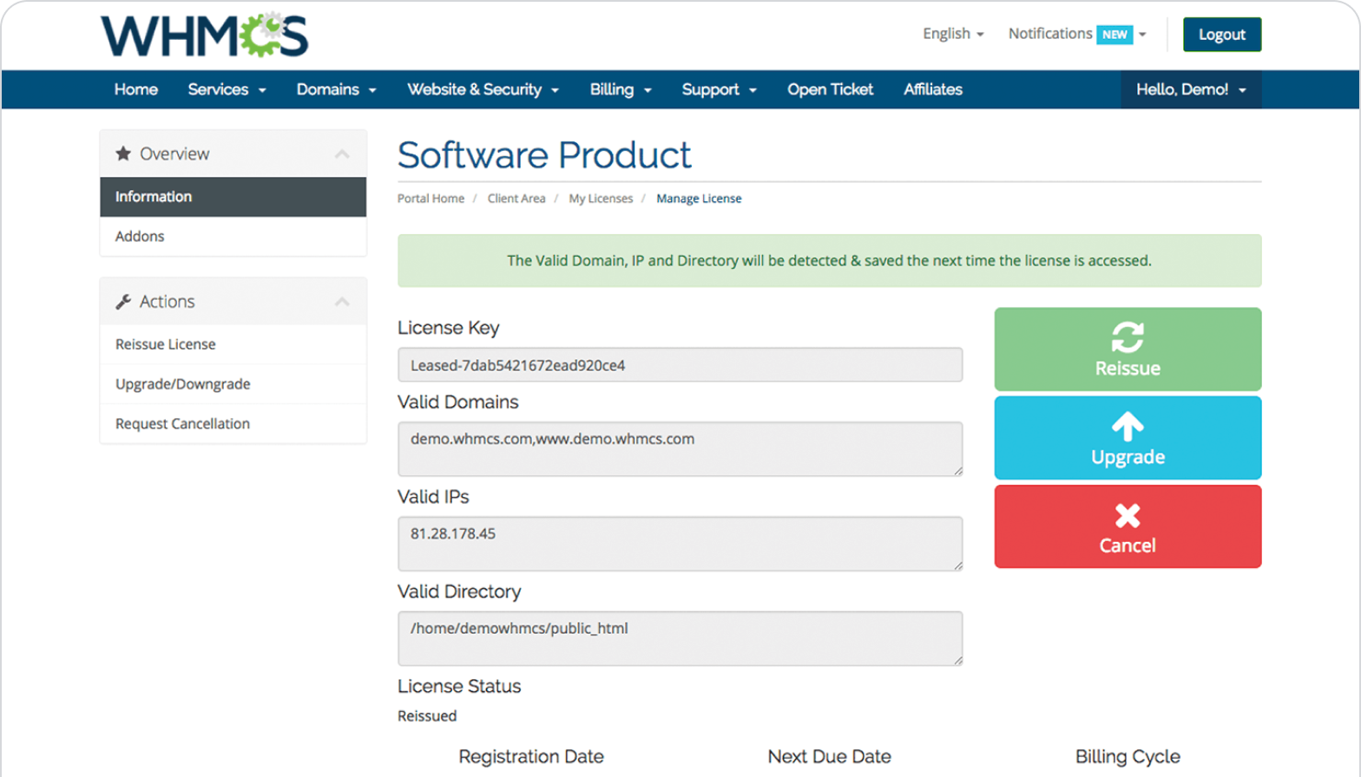
Task: Follow the My Licenses breadcrumb
Action: coord(601,199)
